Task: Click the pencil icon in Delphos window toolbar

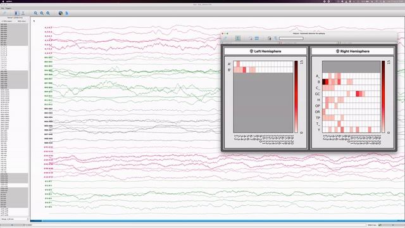Action: 225,39
